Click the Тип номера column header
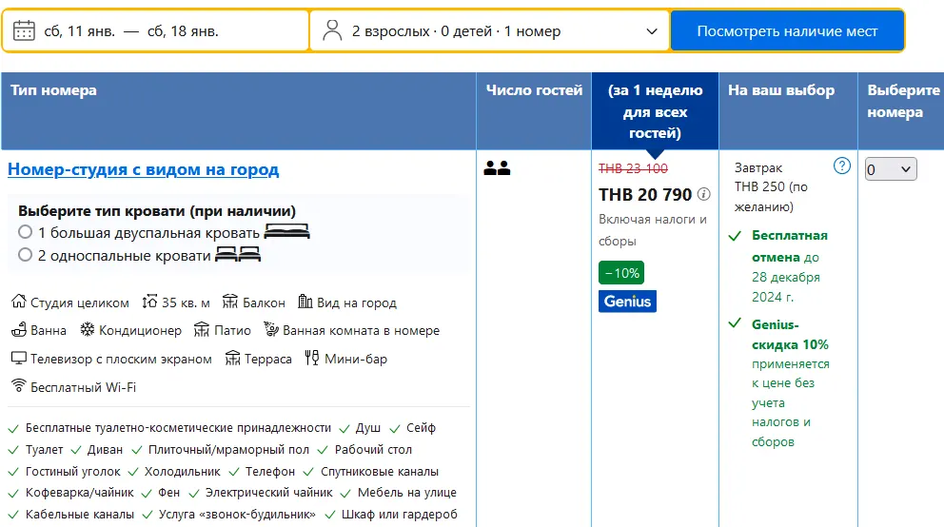 pyautogui.click(x=53, y=90)
